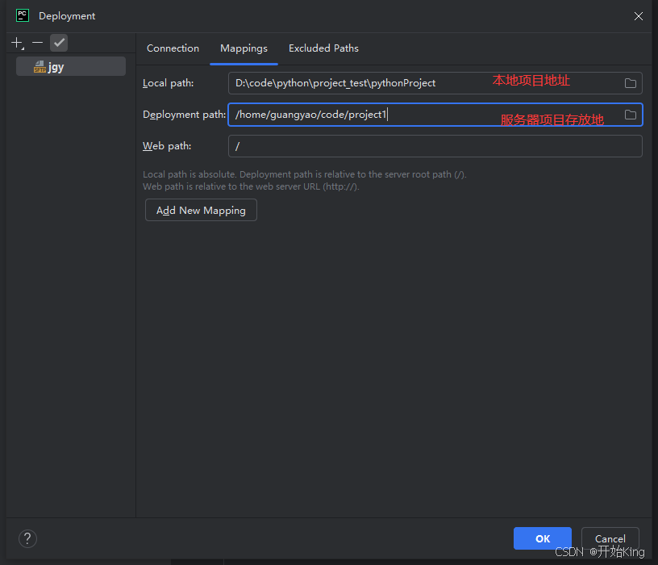Click the hint text 'Local path is absolute'
The height and width of the screenshot is (565, 658).
coord(189,174)
